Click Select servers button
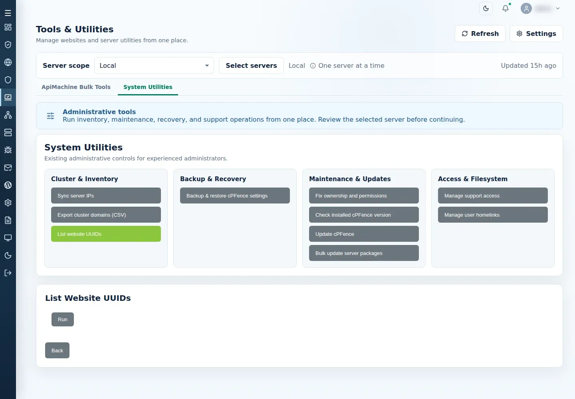 [251, 65]
